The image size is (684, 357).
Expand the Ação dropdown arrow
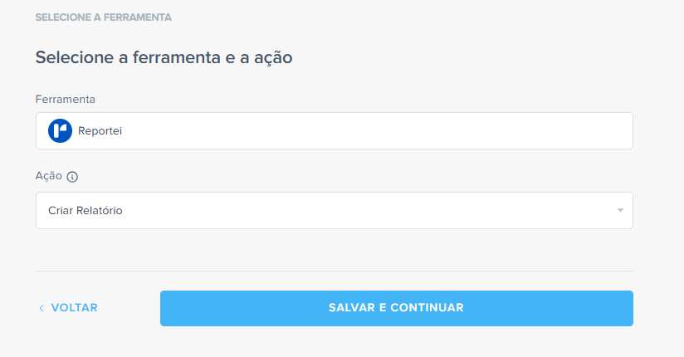pos(619,211)
